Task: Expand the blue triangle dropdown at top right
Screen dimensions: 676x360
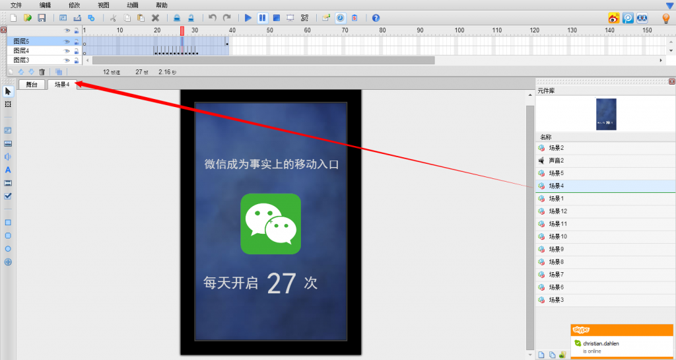Action: [x=671, y=5]
